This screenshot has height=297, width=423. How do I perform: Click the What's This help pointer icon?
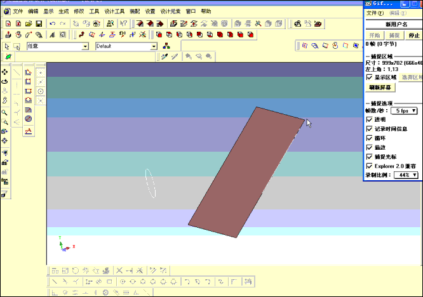click(x=124, y=23)
